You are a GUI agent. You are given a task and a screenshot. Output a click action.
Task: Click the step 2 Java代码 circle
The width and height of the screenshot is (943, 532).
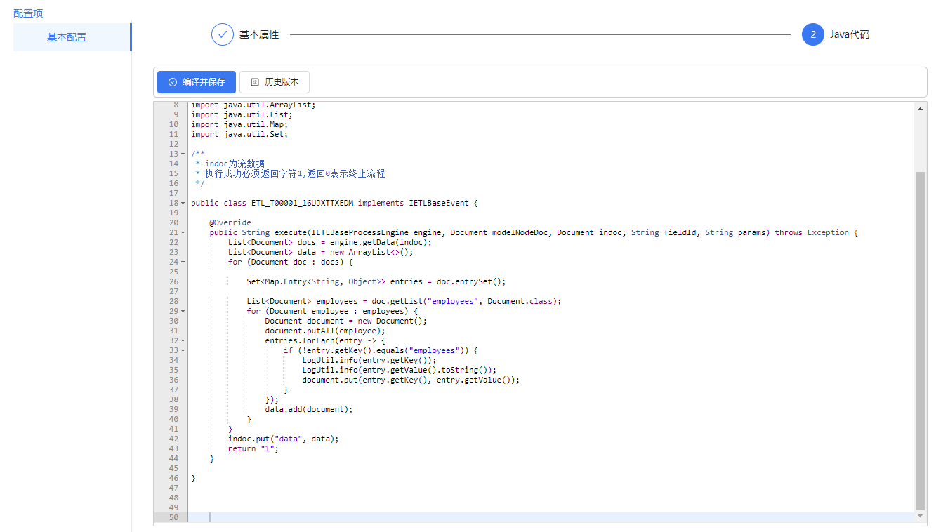pyautogui.click(x=813, y=34)
